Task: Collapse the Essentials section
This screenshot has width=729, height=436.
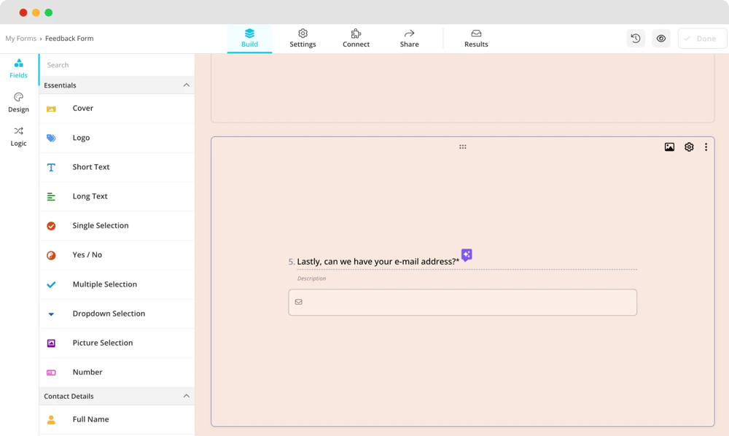Action: [x=186, y=85]
